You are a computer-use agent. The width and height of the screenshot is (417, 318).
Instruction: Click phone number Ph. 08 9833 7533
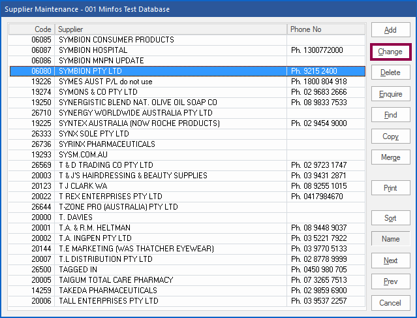click(319, 102)
